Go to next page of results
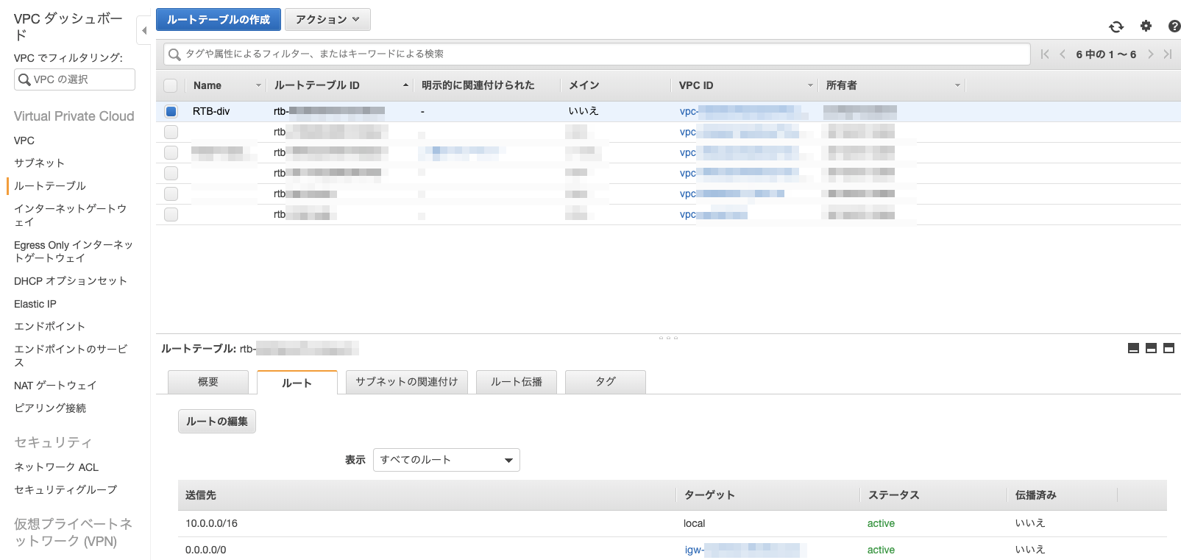 pyautogui.click(x=1151, y=54)
